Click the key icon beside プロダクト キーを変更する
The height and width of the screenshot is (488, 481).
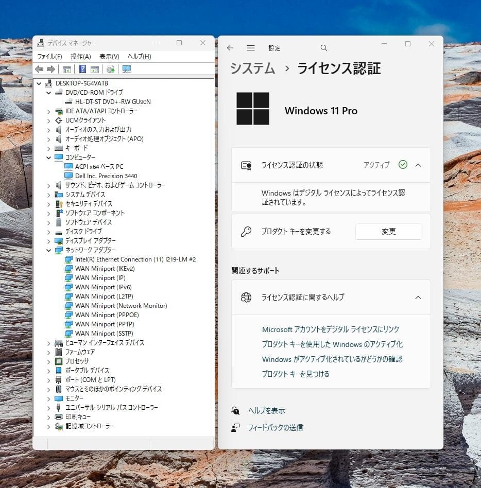click(x=246, y=232)
